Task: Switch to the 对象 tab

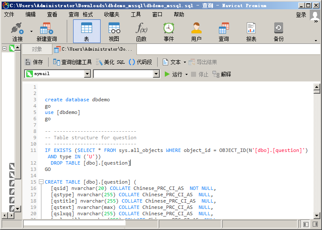Action: point(37,49)
